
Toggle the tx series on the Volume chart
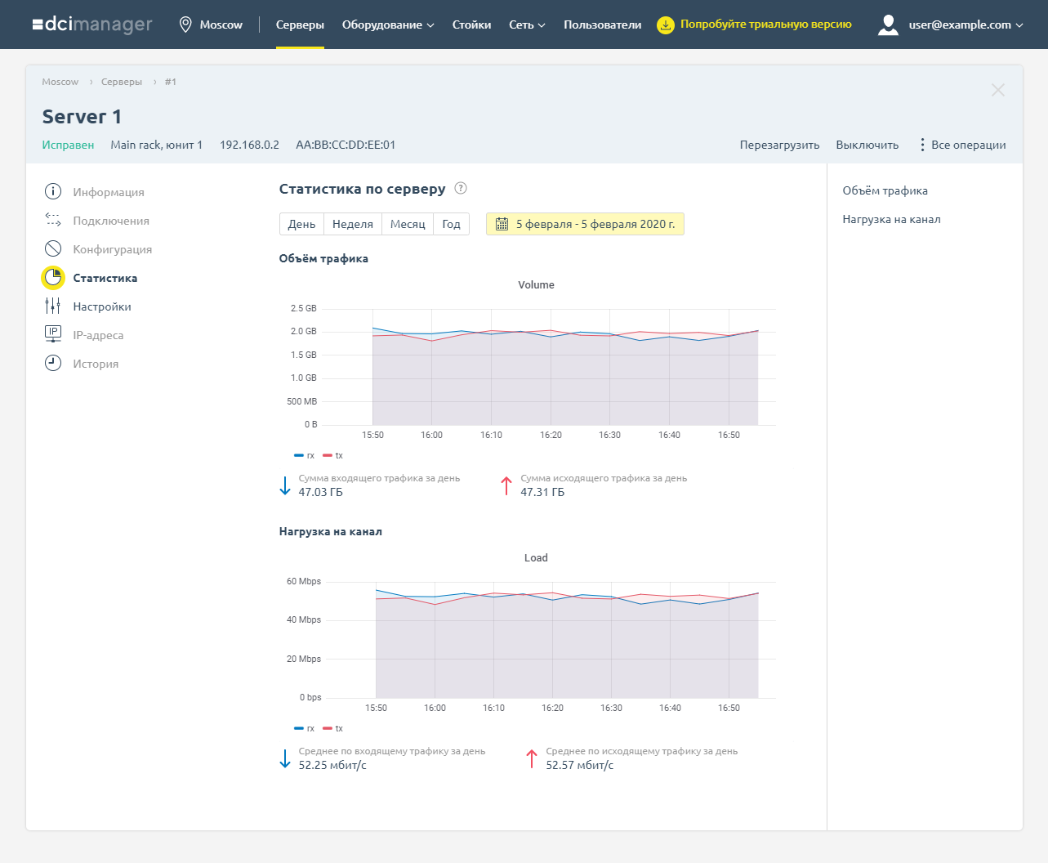point(332,455)
